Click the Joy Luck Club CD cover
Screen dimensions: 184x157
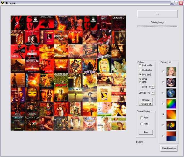(x=47, y=123)
